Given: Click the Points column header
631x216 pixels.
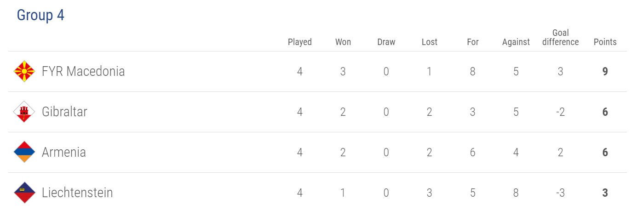Looking at the screenshot, I should pyautogui.click(x=605, y=42).
